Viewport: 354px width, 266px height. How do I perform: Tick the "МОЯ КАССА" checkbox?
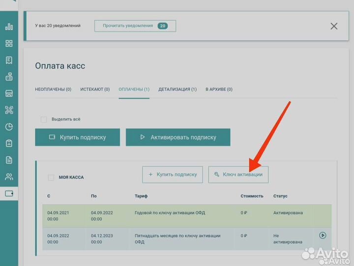[x=51, y=177]
